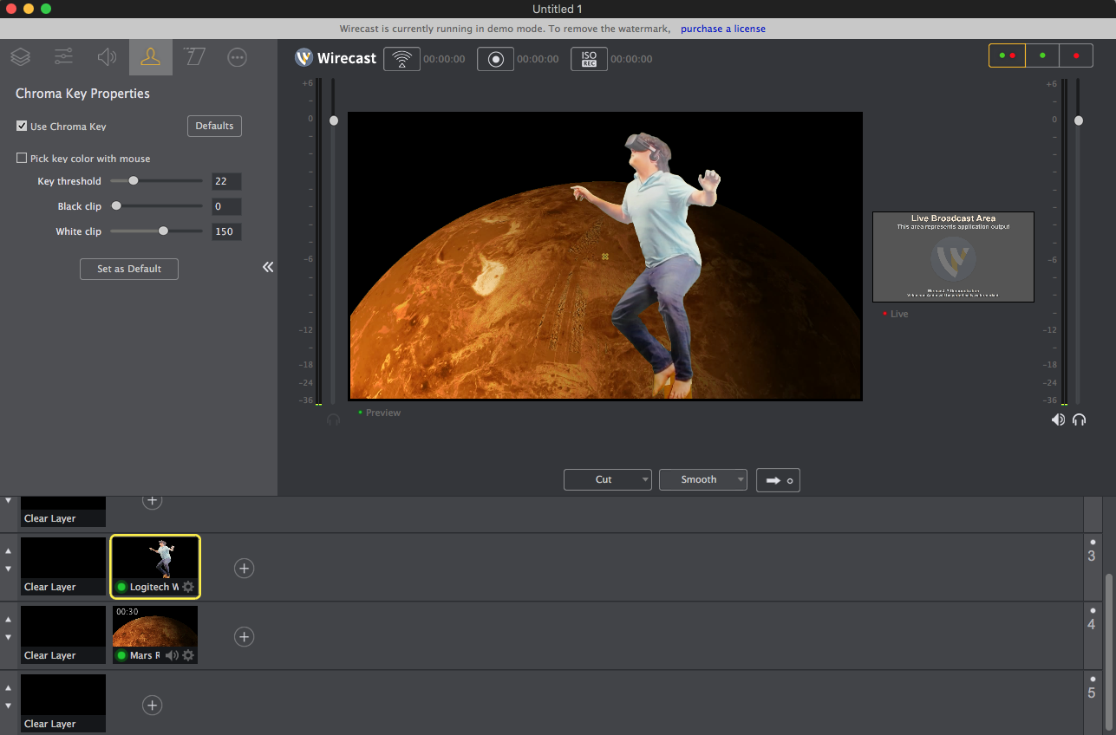Start recording with the record icon

495,59
